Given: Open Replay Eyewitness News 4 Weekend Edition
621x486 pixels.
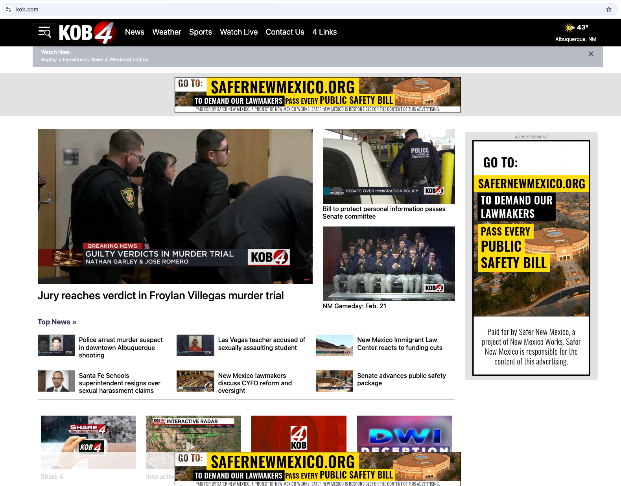Looking at the screenshot, I should 95,60.
